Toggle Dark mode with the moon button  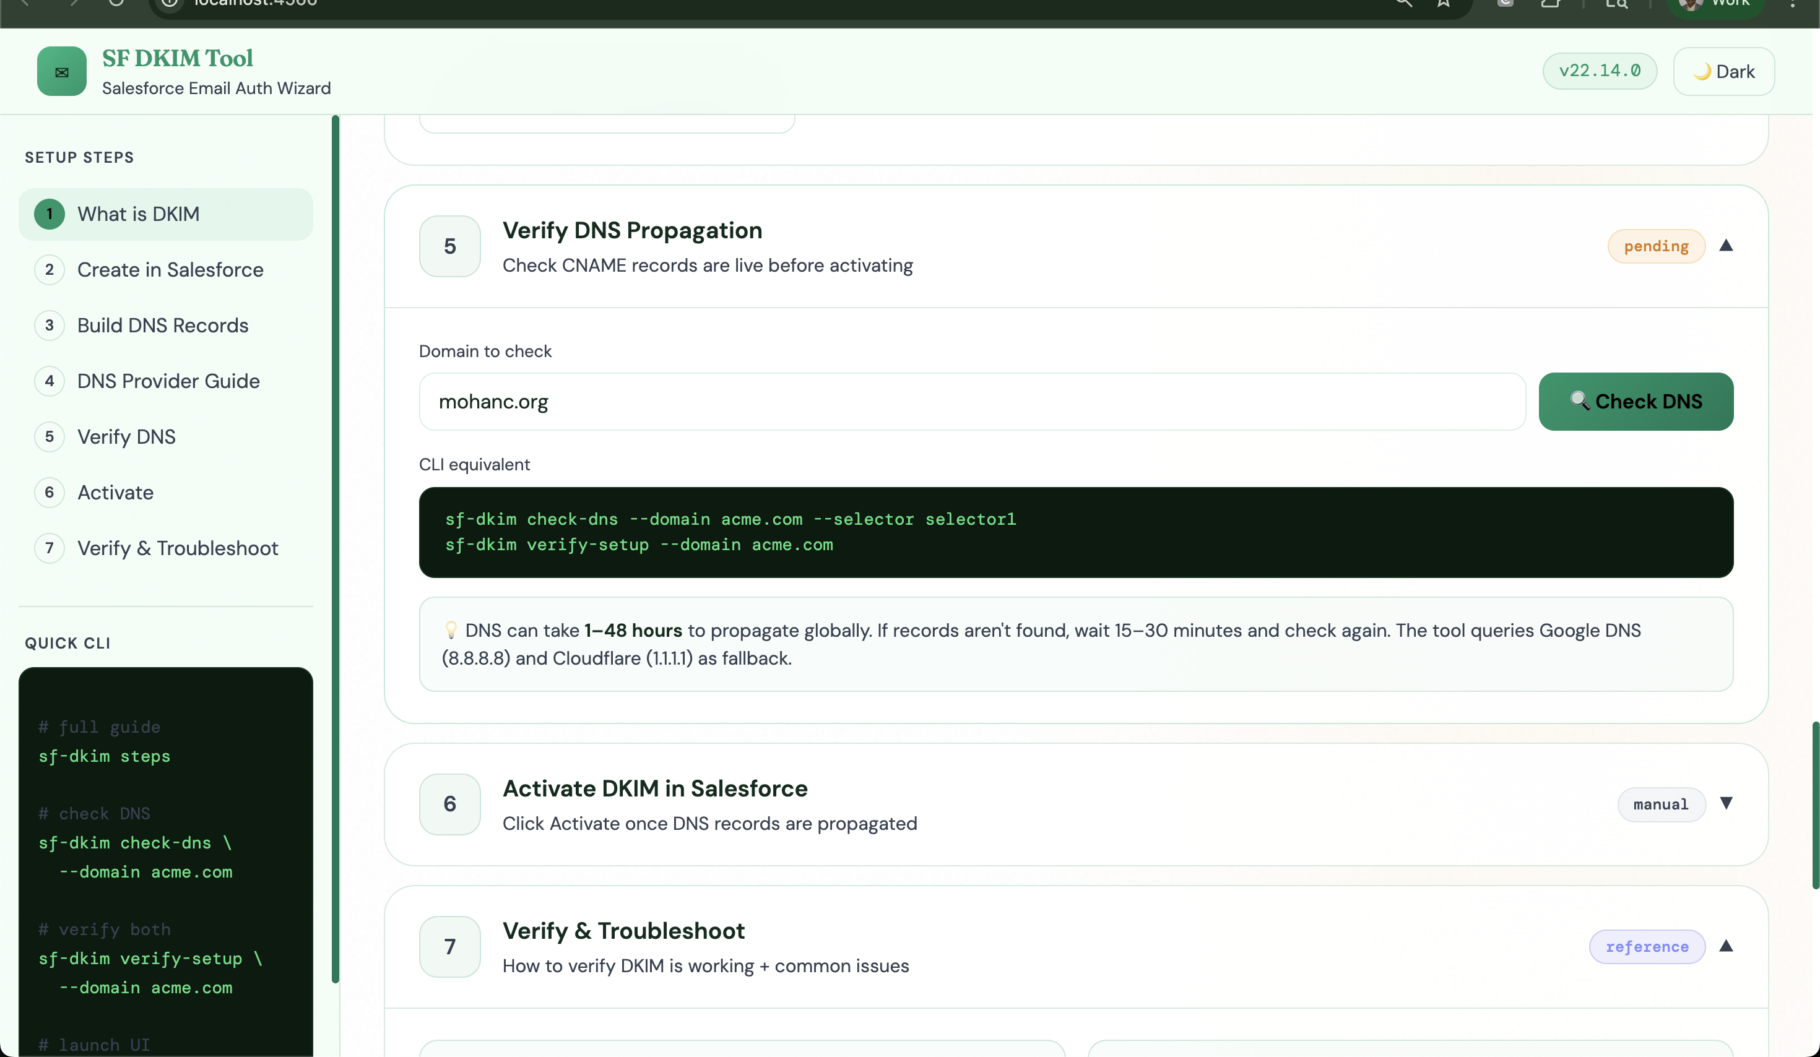click(x=1723, y=71)
